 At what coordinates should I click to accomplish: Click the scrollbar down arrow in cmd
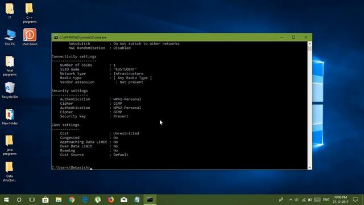309,167
